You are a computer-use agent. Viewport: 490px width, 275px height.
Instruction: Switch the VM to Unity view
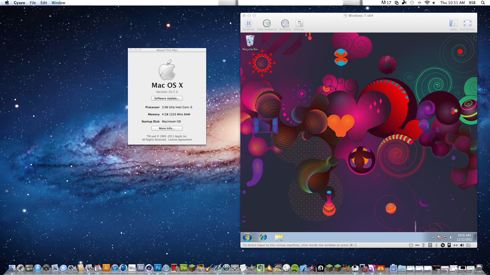(x=453, y=24)
